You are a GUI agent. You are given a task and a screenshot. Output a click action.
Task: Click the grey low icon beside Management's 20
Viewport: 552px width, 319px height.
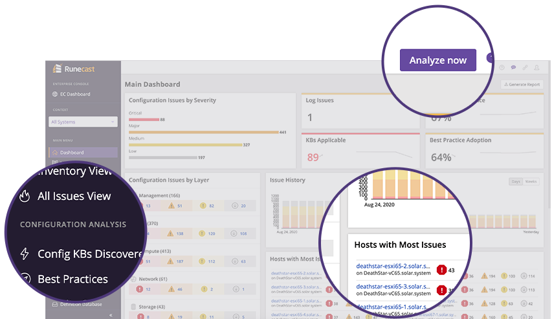coord(235,206)
